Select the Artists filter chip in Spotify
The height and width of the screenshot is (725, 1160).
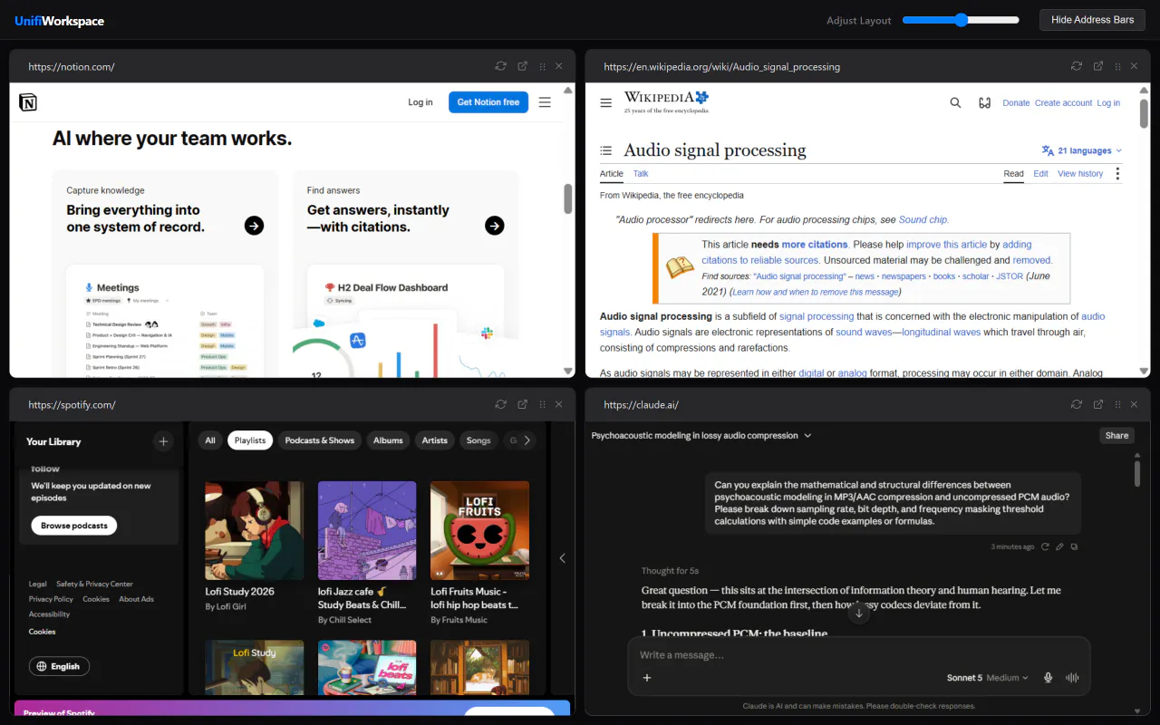(x=435, y=440)
